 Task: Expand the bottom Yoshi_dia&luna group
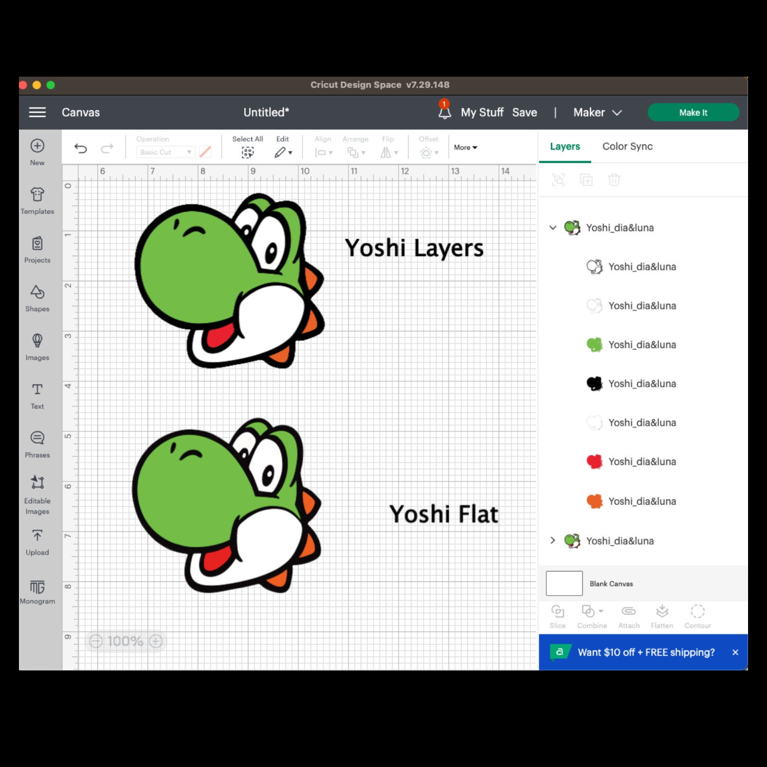553,540
